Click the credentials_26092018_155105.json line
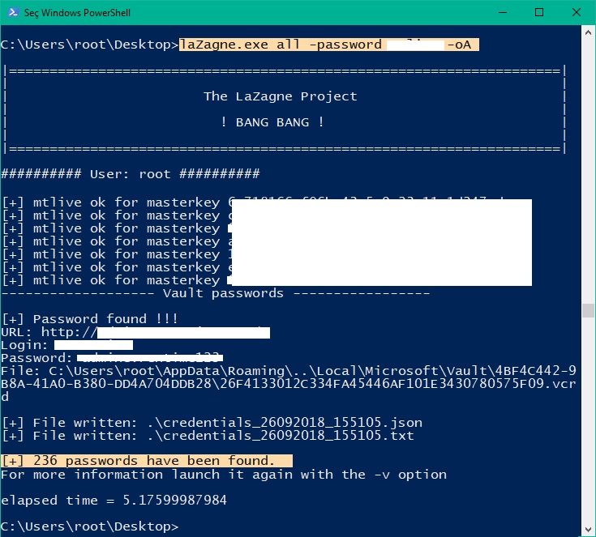This screenshot has height=537, width=596. (x=212, y=422)
